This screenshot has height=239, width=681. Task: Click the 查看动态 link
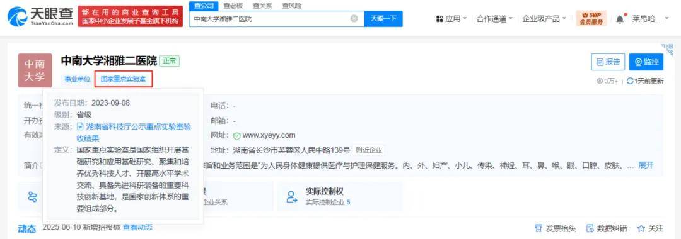tap(137, 227)
